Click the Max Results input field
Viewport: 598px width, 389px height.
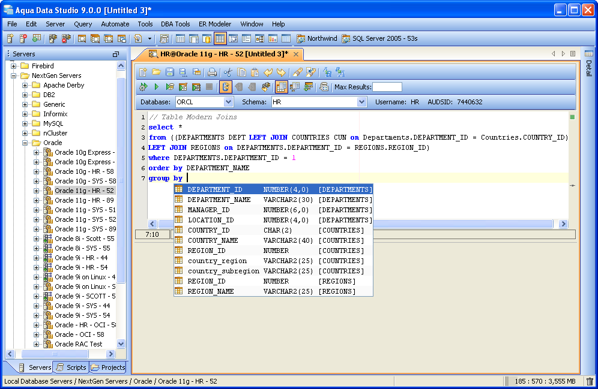point(387,87)
